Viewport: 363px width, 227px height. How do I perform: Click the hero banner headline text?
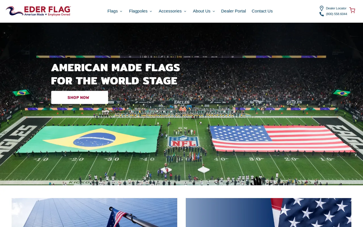[115, 74]
